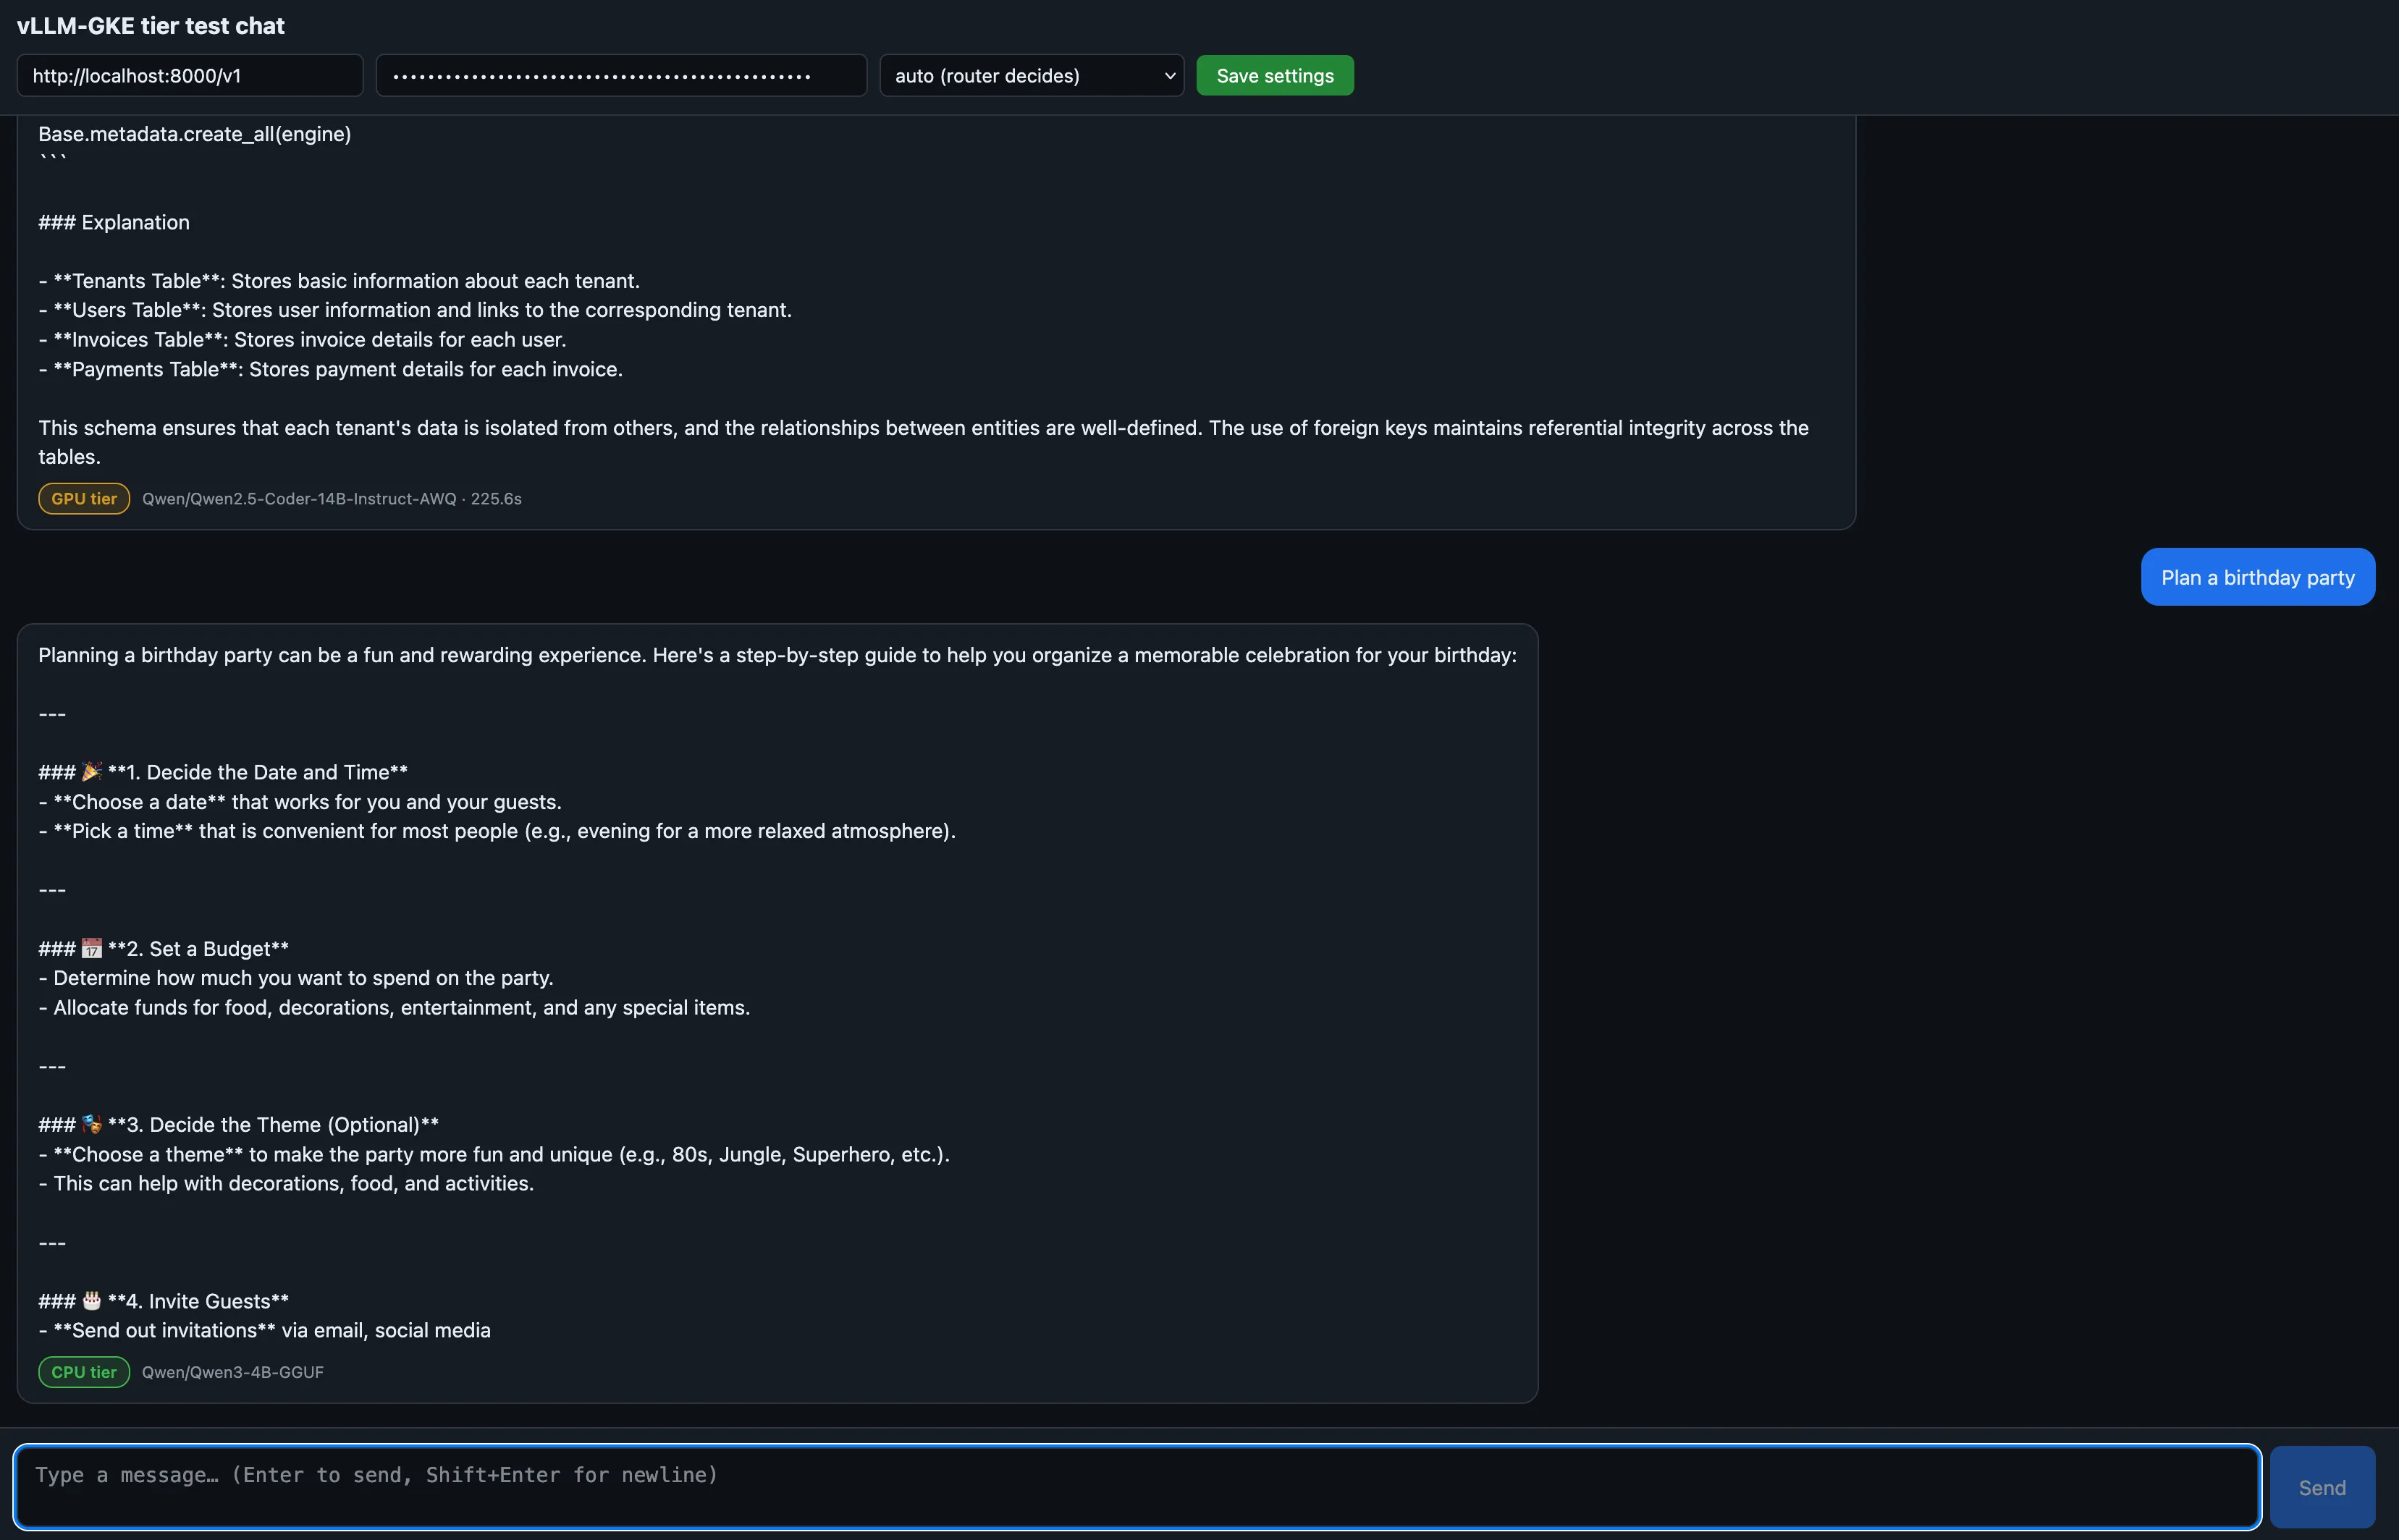Image resolution: width=2399 pixels, height=1540 pixels.
Task: Click the calendar emoji beside Set a Budget
Action: [x=92, y=948]
